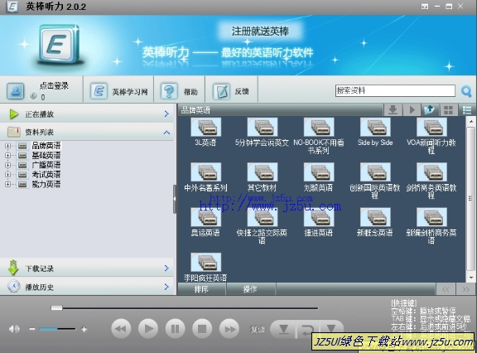
Task: Expand the 能力英语 tree node
Action: tap(8, 184)
